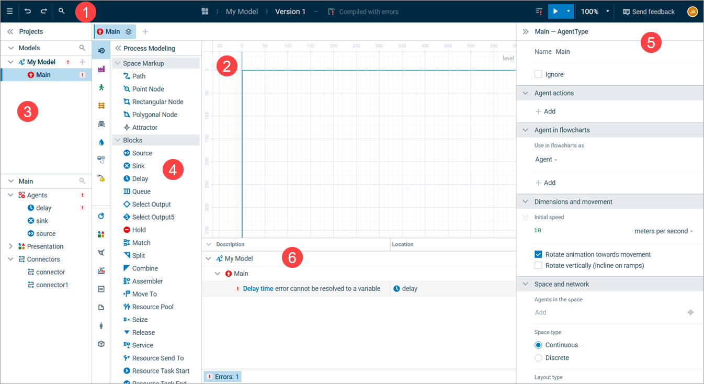Open the meters per second units dropdown
Viewport: 704px width, 384px height.
(663, 231)
